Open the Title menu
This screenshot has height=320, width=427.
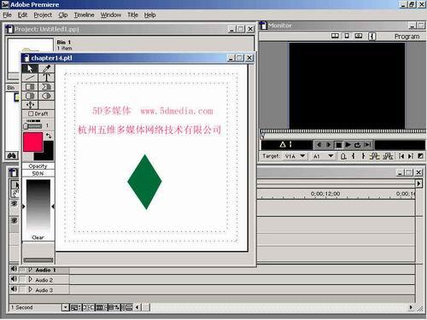132,15
